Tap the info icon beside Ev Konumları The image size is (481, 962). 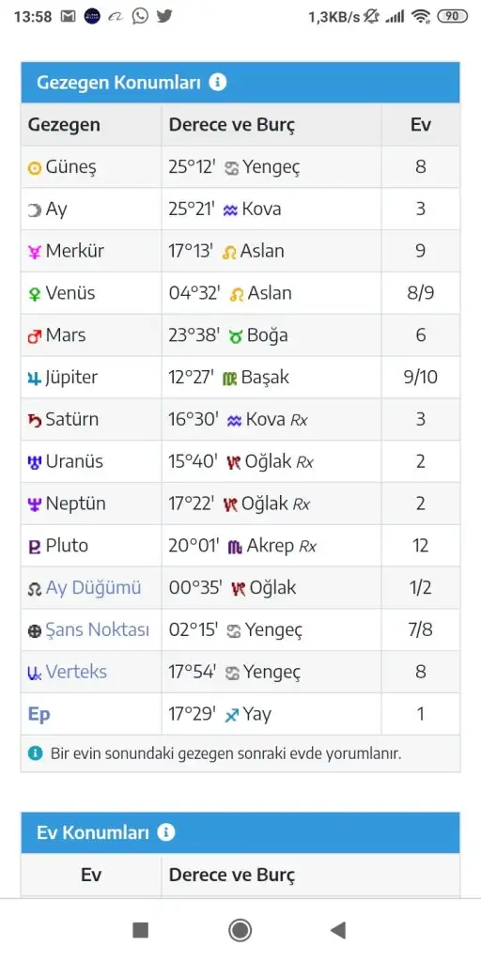pos(165,832)
